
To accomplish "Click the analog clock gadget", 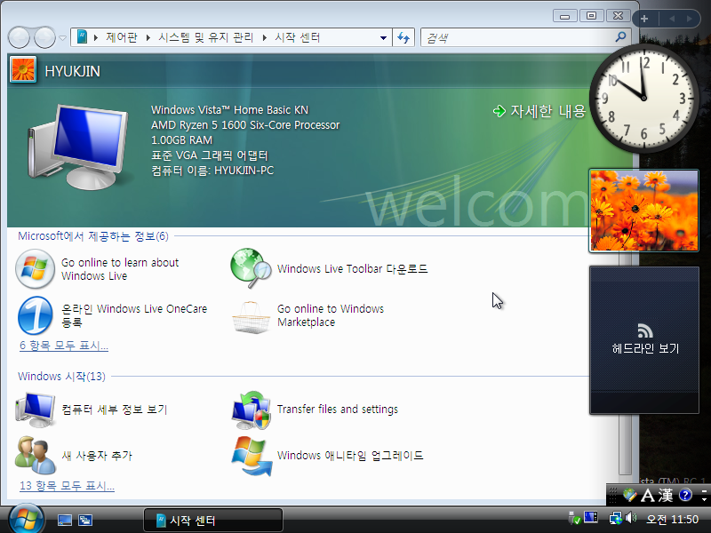I will [x=643, y=98].
